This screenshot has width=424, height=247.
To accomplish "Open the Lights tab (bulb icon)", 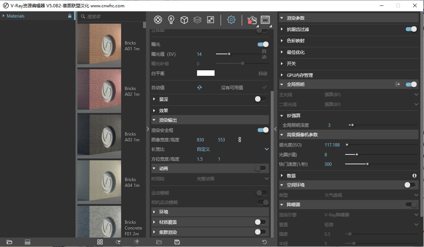I will click(171, 20).
